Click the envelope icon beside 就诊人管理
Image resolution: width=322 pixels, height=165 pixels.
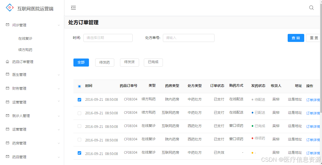[x=7, y=116]
